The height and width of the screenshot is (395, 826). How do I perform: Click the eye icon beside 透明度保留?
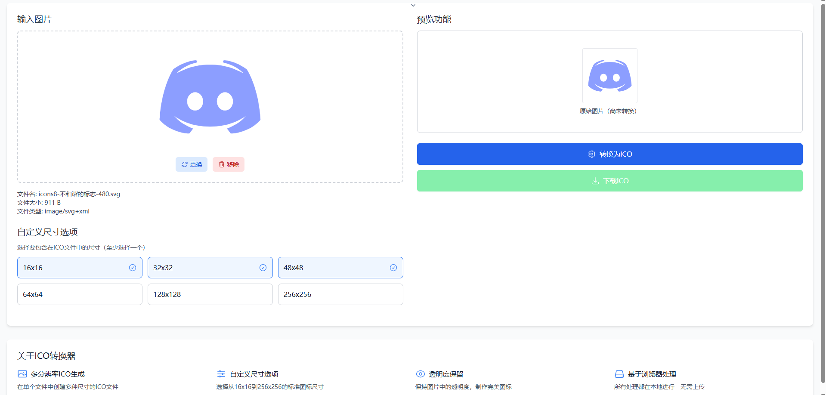(x=420, y=374)
